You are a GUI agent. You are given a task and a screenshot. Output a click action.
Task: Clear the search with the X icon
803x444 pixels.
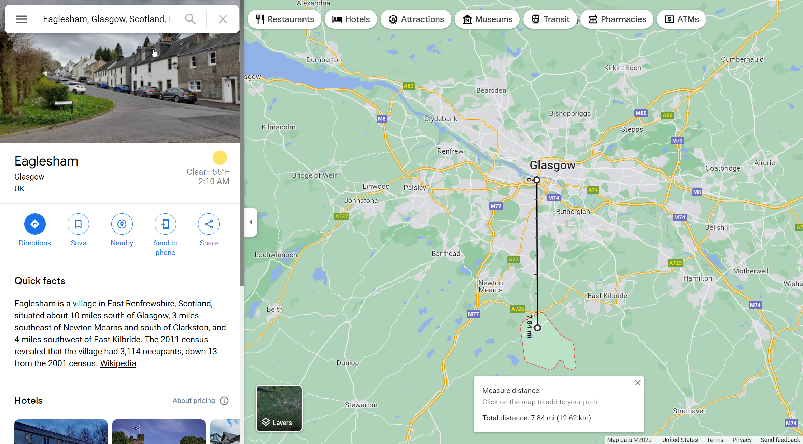(x=223, y=19)
